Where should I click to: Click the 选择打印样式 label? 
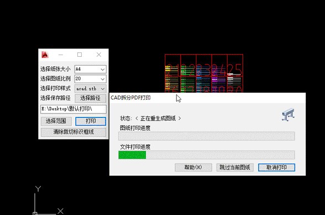click(55, 88)
